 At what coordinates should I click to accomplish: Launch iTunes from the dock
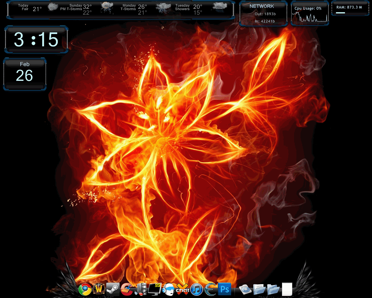click(x=197, y=289)
